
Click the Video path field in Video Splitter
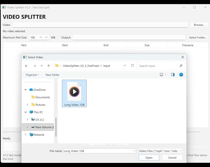100,25
